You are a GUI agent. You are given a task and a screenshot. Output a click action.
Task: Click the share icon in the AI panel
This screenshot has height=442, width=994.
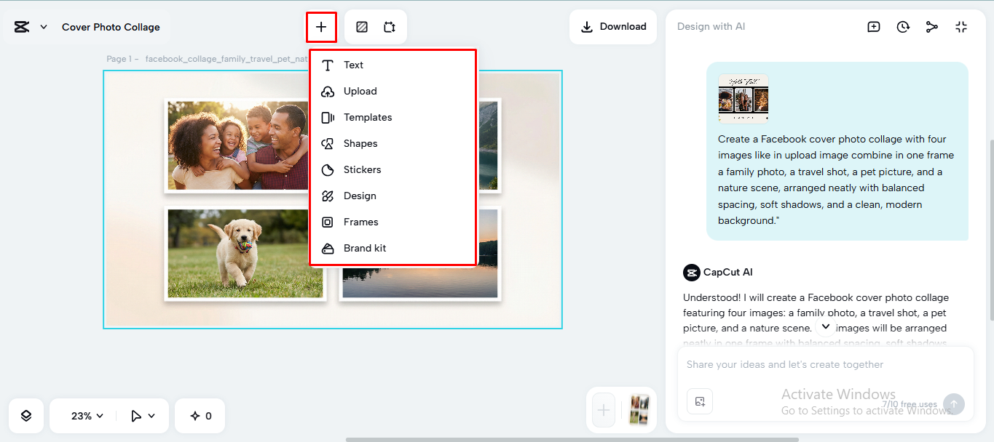[x=932, y=26]
